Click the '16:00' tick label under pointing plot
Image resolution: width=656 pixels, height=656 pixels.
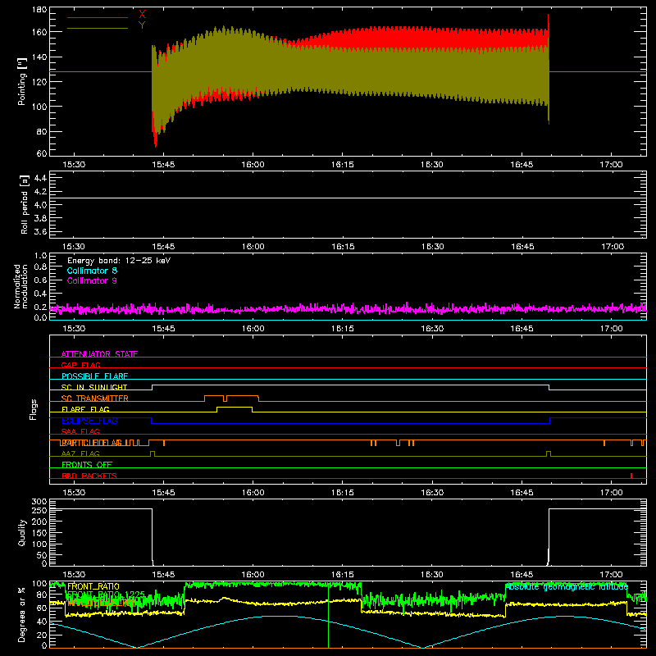253,165
